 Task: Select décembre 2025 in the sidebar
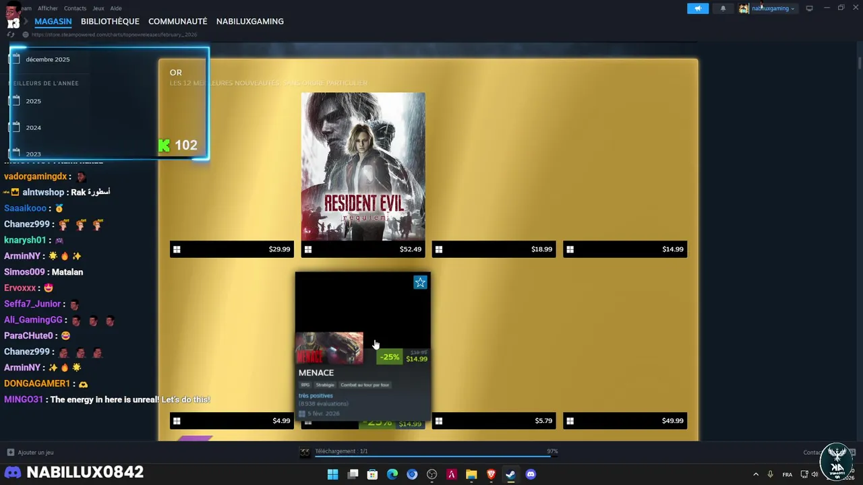[x=47, y=59]
